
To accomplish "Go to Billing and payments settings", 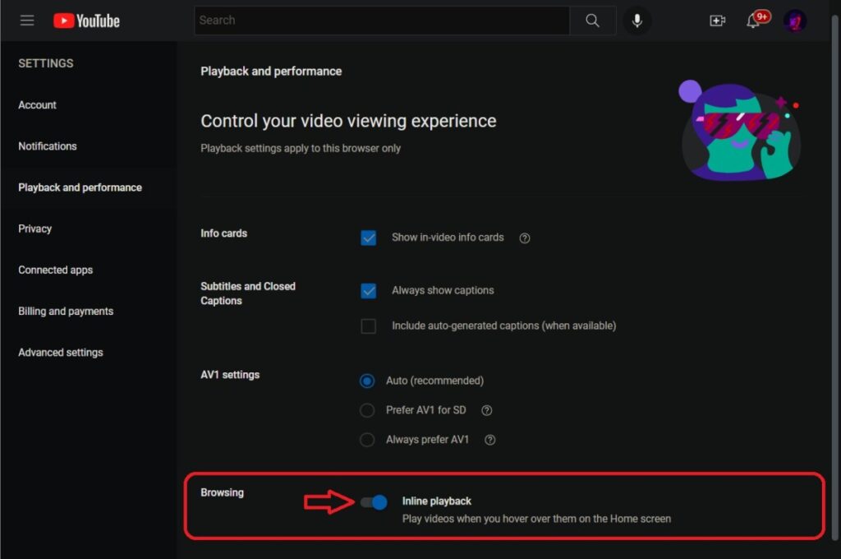I will (x=65, y=311).
